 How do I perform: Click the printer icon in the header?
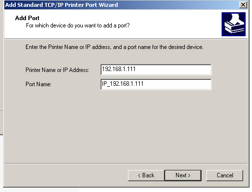pos(233,24)
